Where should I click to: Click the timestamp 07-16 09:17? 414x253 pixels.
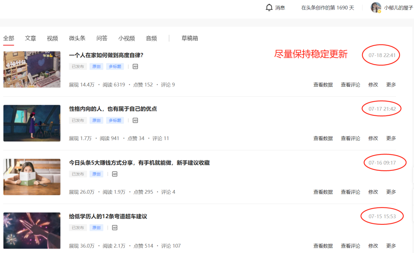click(382, 163)
